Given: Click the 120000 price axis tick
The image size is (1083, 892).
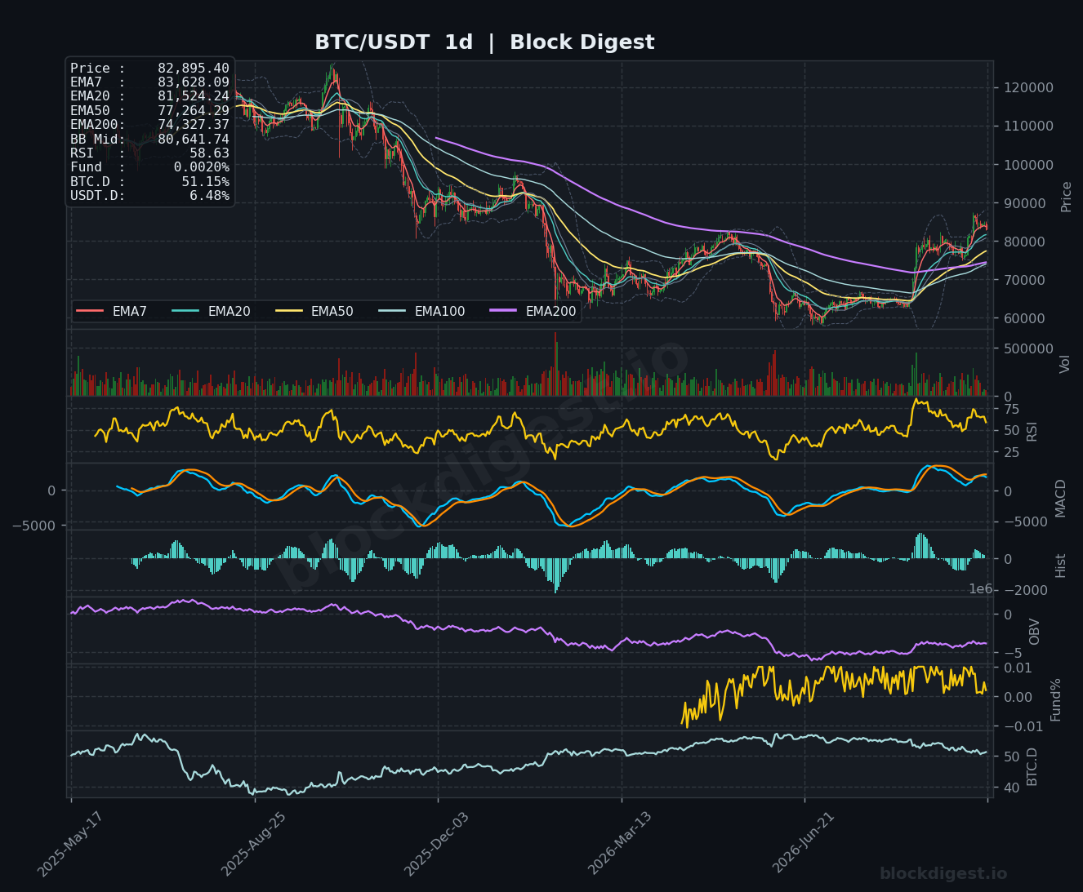Looking at the screenshot, I should pyautogui.click(x=1028, y=88).
